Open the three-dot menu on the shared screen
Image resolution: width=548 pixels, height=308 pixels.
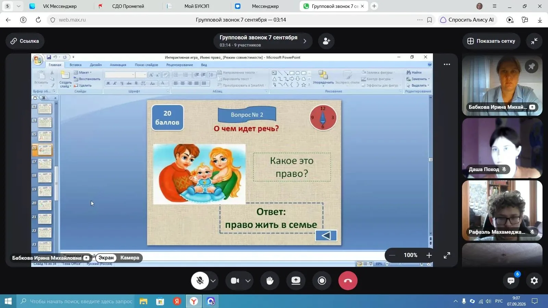click(447, 64)
